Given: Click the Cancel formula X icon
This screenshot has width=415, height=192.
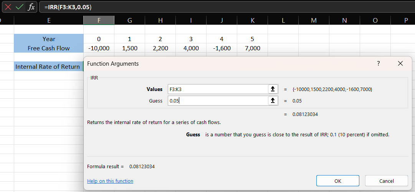Looking at the screenshot, I should [8, 7].
